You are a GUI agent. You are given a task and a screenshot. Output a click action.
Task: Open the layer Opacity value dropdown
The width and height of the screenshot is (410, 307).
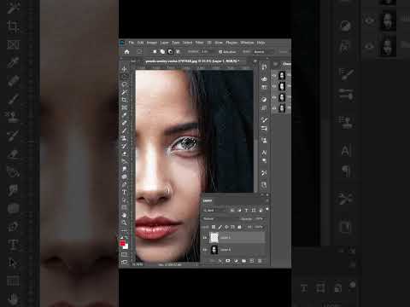259,219
